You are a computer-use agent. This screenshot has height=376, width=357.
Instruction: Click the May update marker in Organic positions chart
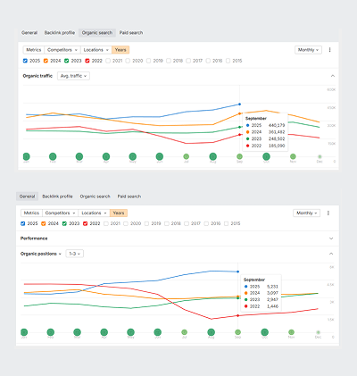click(x=130, y=332)
